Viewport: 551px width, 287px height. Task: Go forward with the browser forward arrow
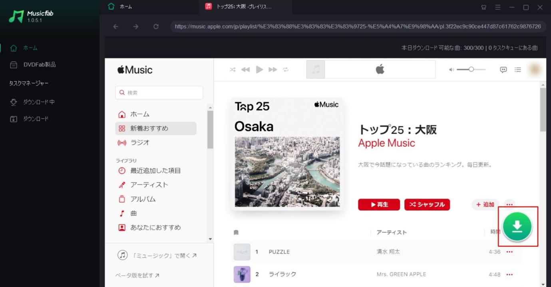(136, 27)
